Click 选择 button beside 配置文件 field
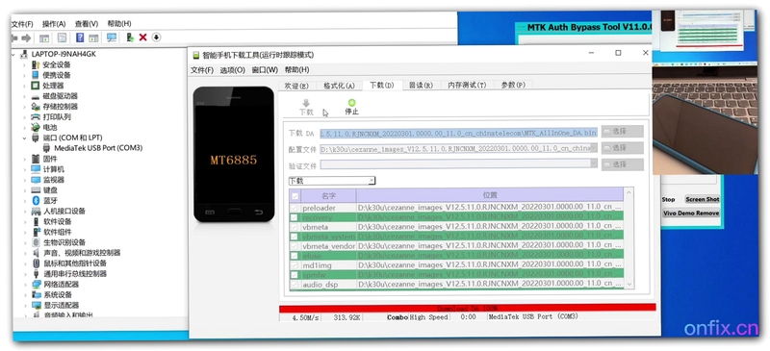 click(622, 148)
